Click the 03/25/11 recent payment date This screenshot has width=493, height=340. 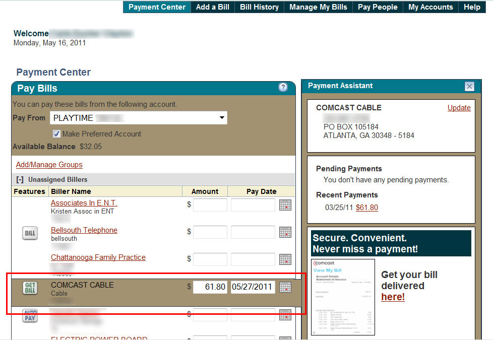[x=339, y=208]
